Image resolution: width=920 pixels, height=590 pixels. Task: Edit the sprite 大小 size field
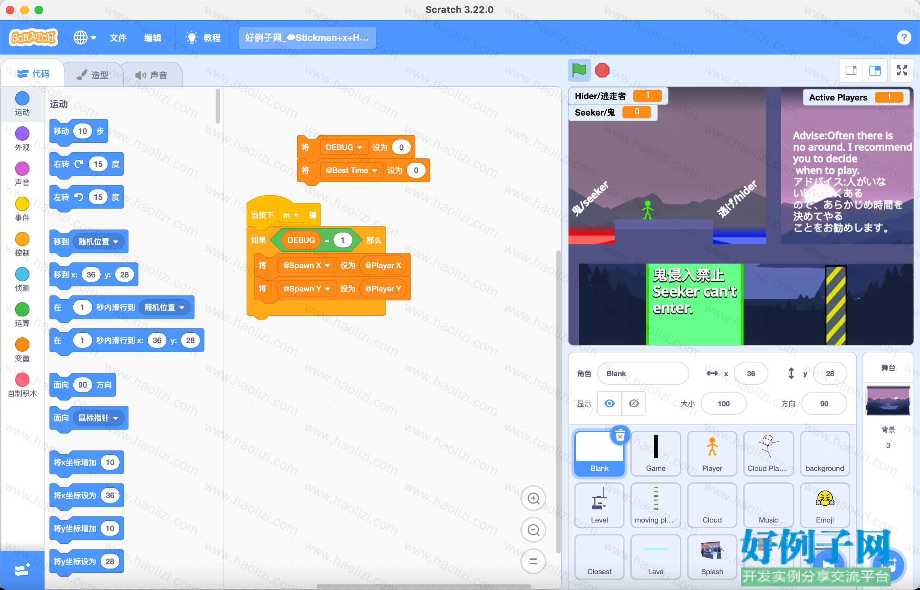coord(723,403)
